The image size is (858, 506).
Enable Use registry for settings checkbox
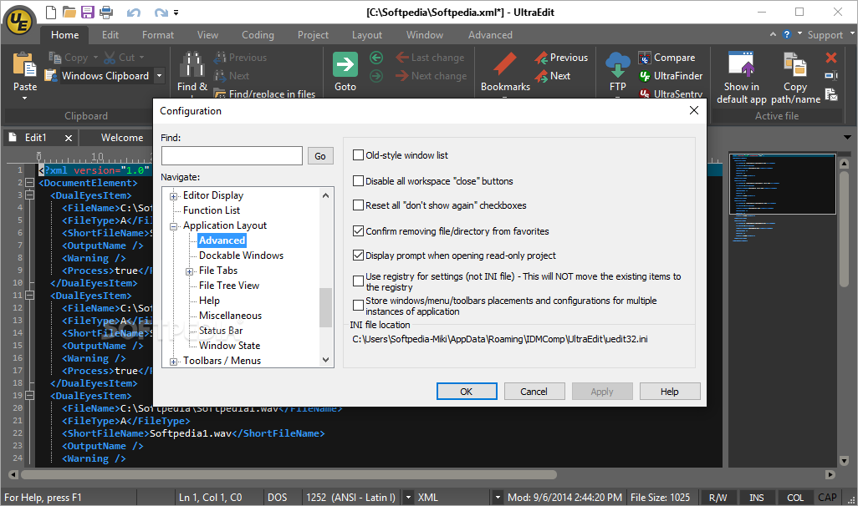click(359, 281)
